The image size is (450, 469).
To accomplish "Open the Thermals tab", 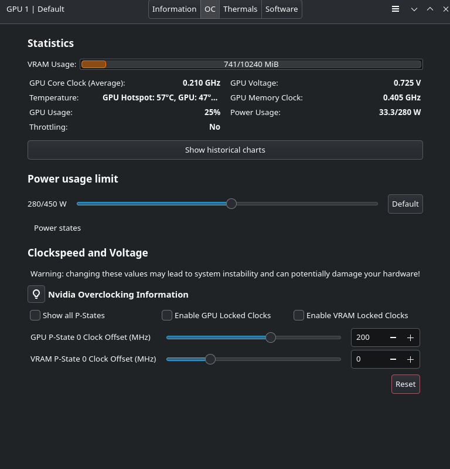I will tap(240, 9).
